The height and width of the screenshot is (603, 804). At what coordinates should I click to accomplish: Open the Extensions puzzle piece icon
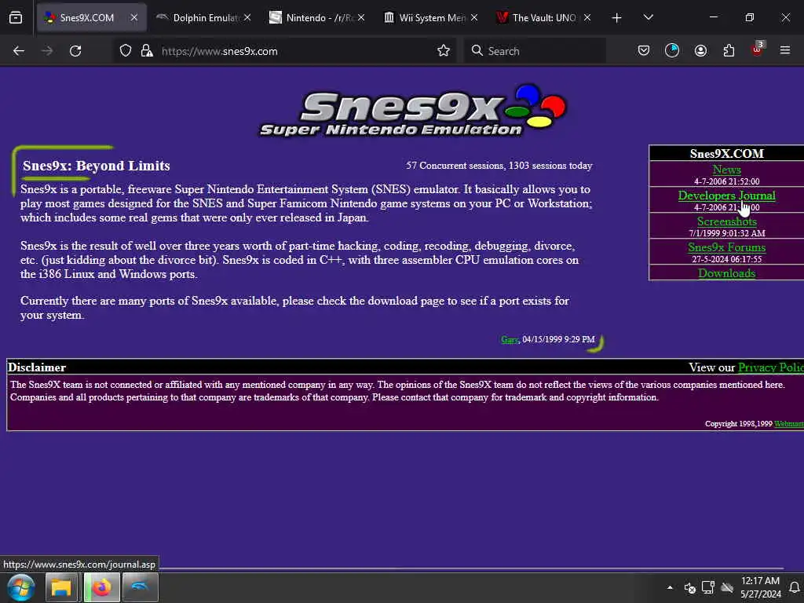click(729, 51)
